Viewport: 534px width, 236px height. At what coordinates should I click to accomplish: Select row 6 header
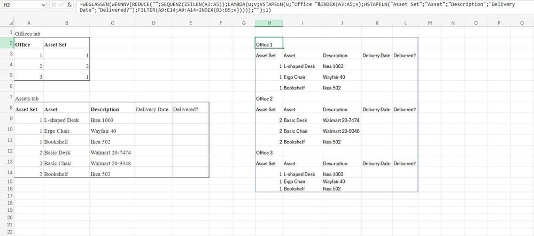click(x=7, y=86)
